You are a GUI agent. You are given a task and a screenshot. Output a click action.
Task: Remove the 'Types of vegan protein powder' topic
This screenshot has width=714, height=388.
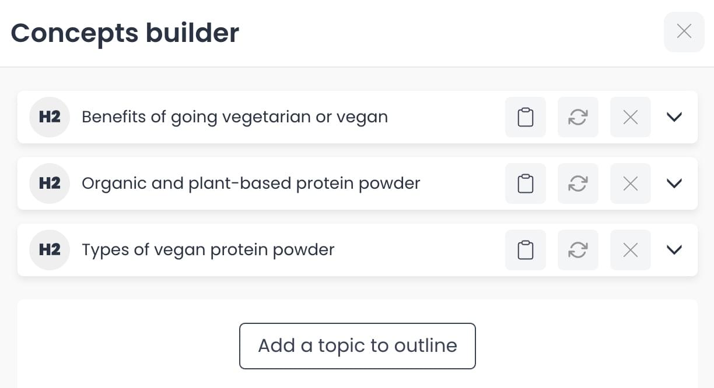pos(630,250)
